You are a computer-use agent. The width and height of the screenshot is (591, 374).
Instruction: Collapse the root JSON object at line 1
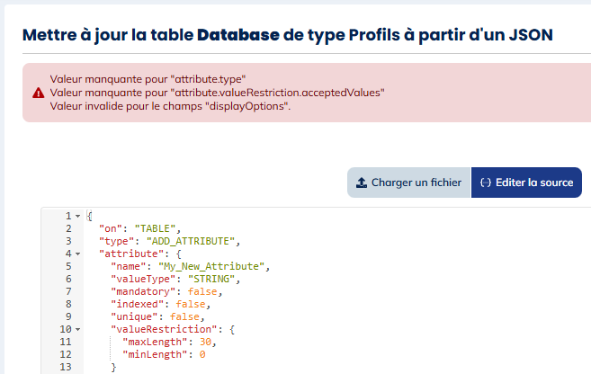click(x=78, y=217)
